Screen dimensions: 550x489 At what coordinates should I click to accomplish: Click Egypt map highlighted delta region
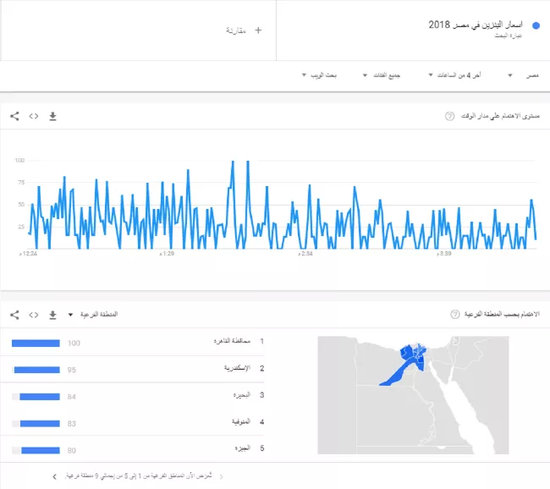[x=413, y=355]
